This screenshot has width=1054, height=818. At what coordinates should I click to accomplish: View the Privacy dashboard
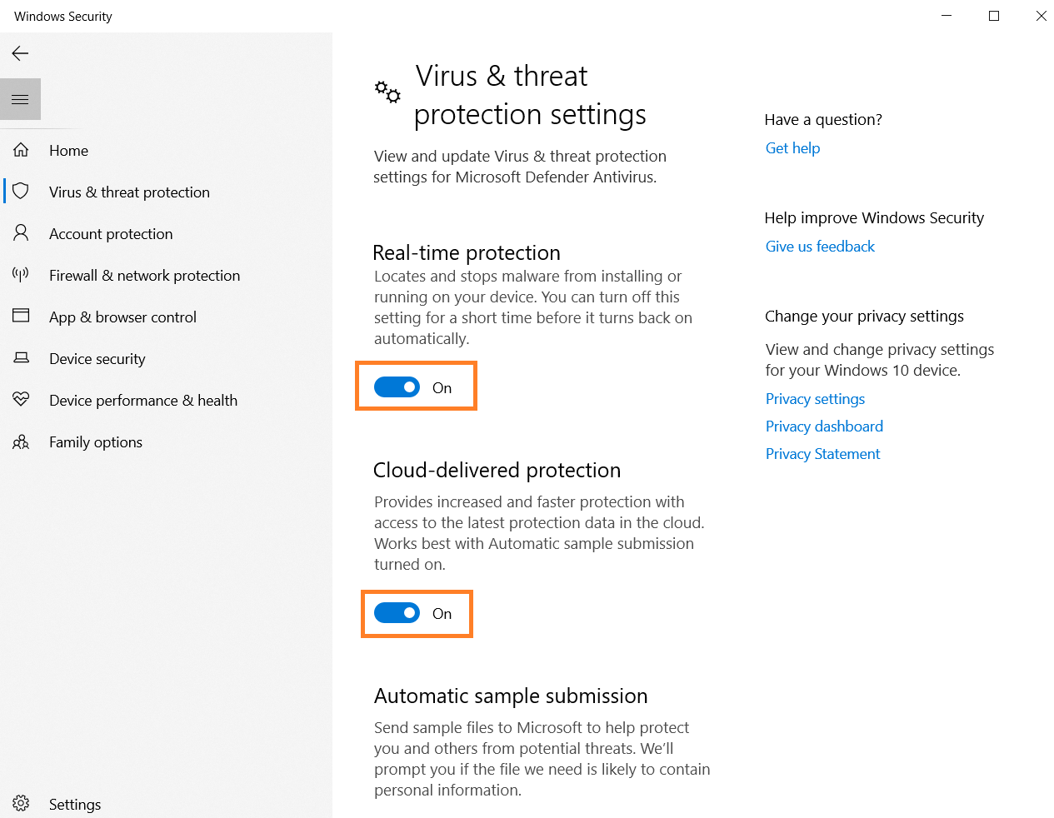[823, 426]
